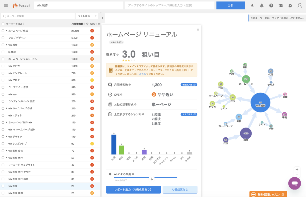Click the 分析 button
Viewport: 306px width, 197px height.
[x=230, y=5]
